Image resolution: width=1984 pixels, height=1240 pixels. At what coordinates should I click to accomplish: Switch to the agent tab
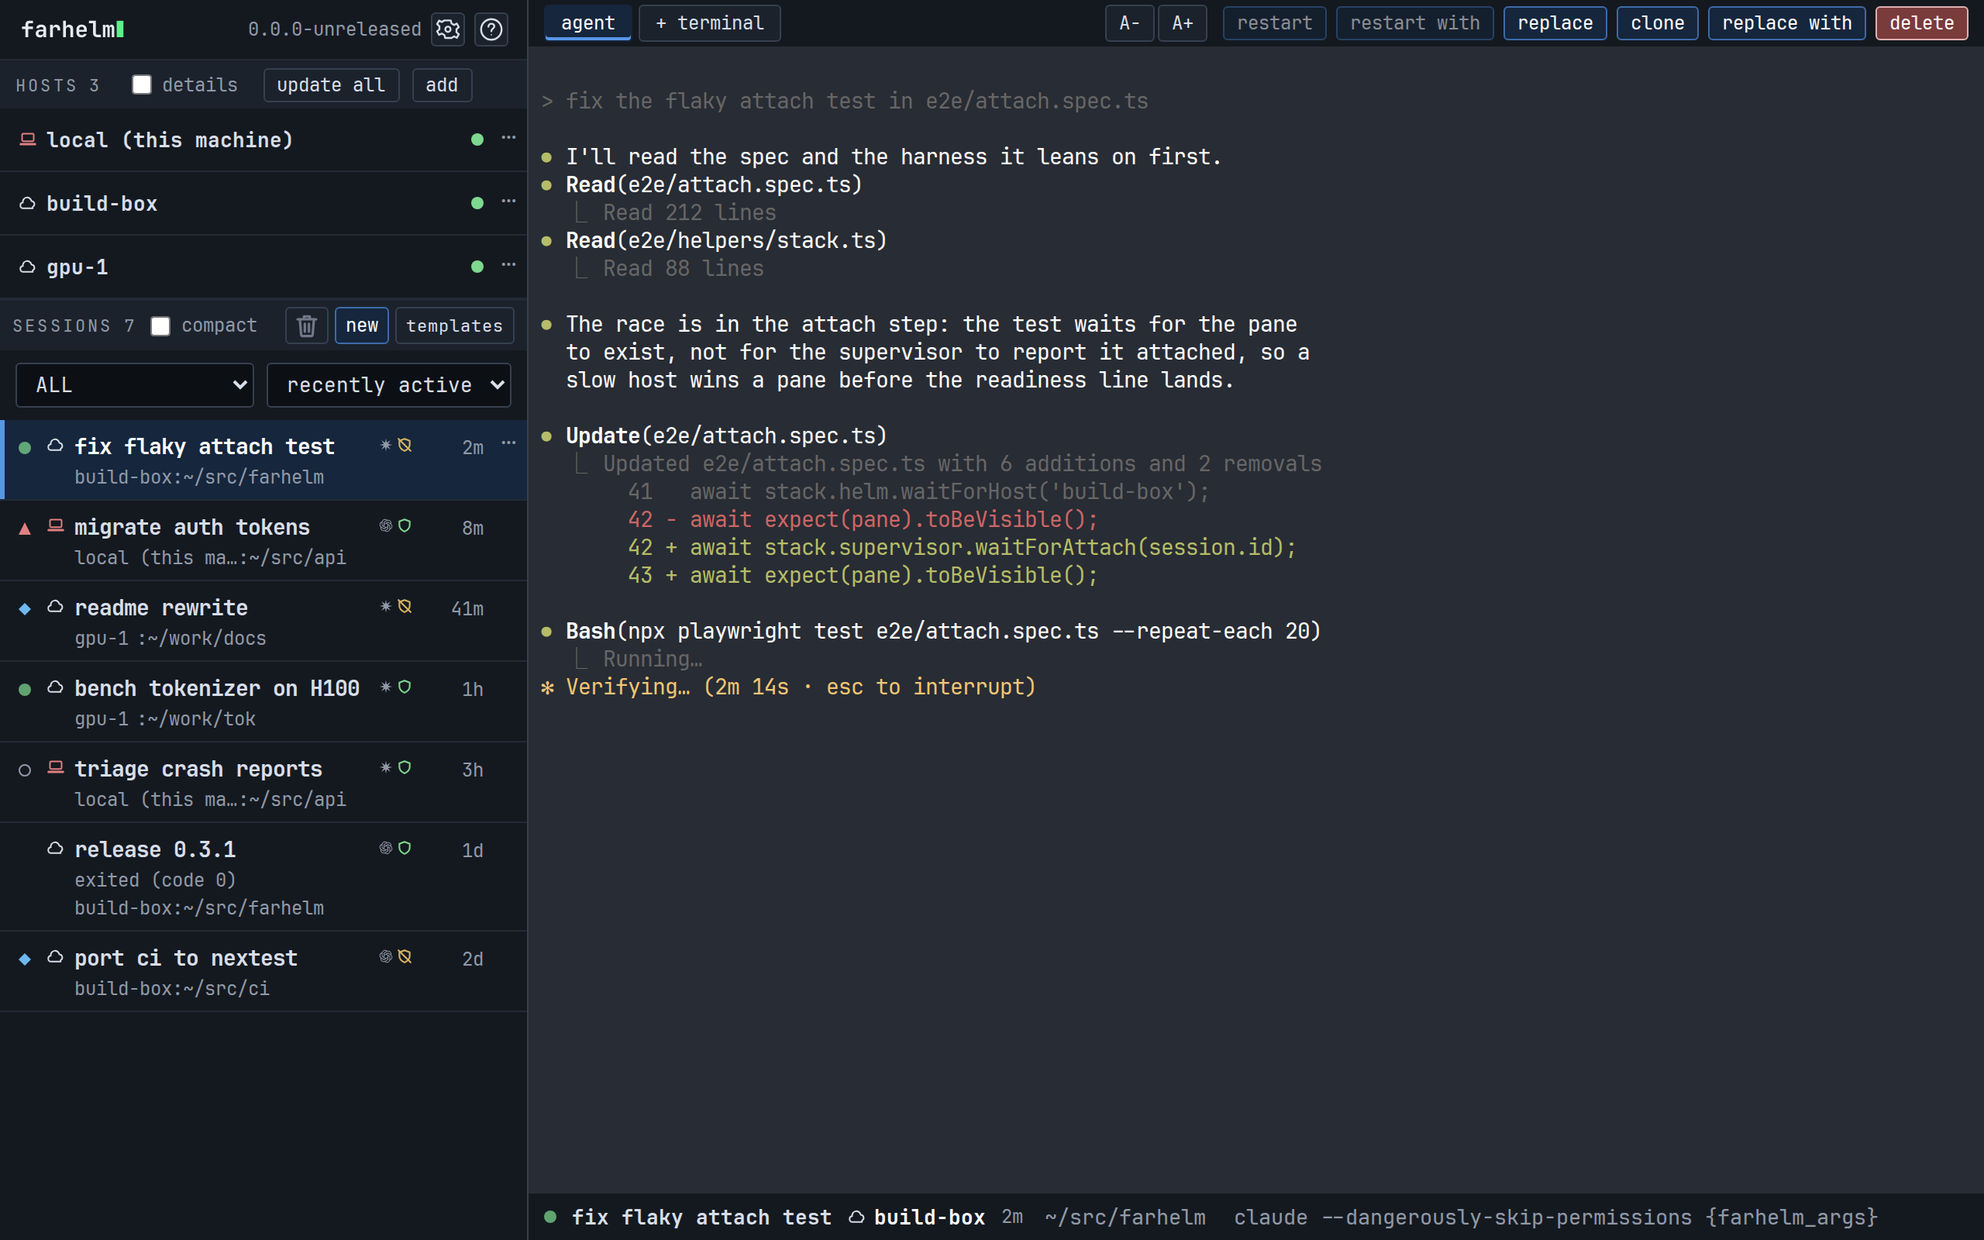(x=587, y=23)
